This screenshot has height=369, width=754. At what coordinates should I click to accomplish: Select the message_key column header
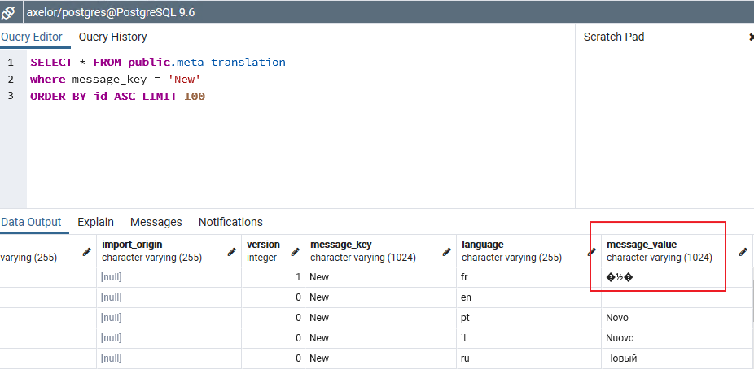381,251
